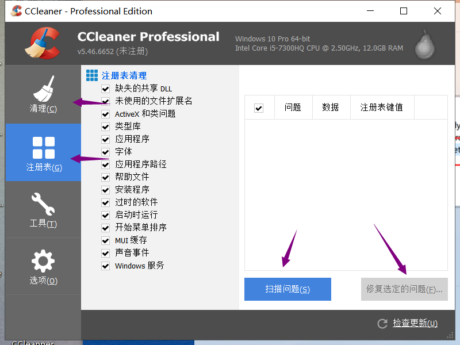Open the 清理 cleaner section broom icon
460x345 pixels.
click(x=44, y=89)
